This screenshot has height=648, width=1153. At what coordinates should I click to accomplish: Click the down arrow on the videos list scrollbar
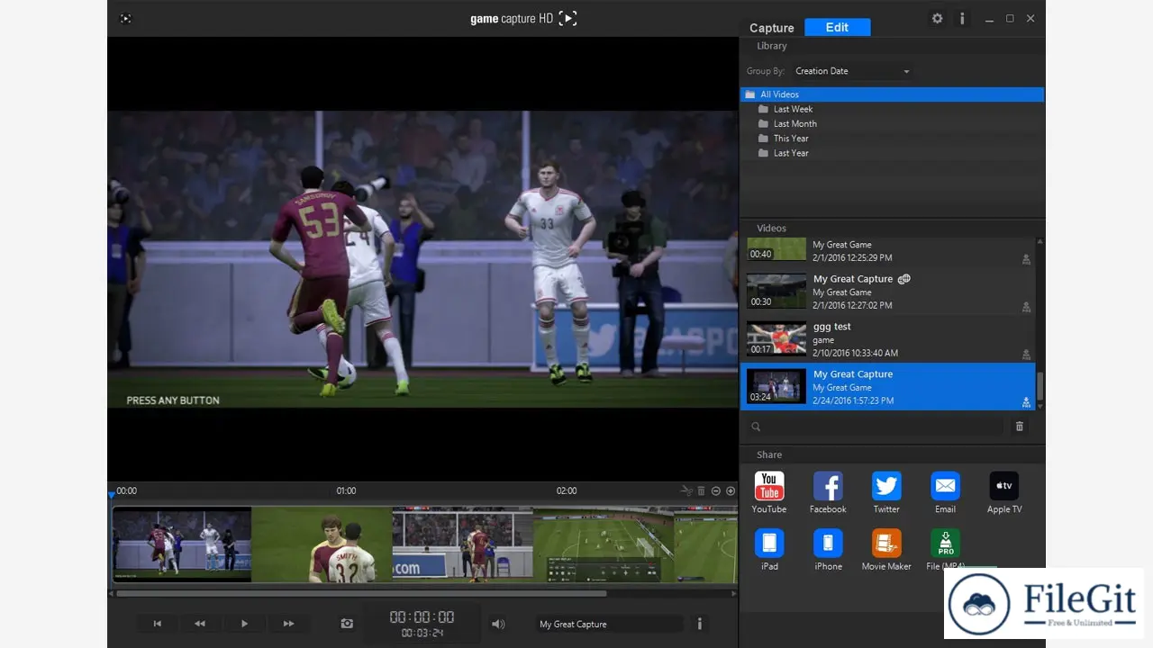coord(1040,407)
